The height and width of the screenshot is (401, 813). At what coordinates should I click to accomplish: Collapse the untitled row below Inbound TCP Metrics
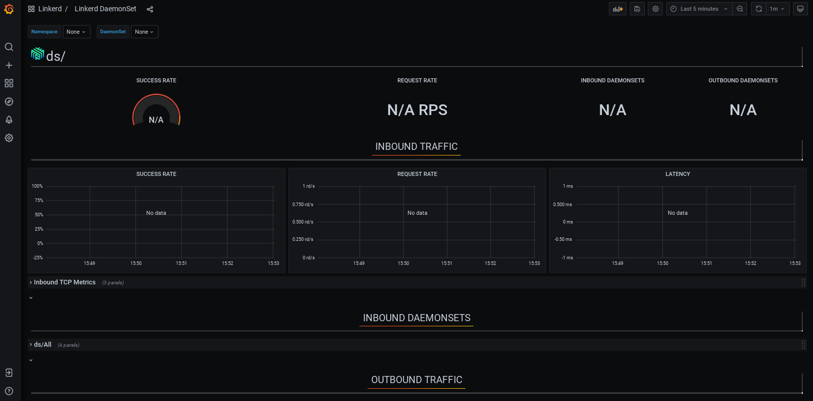pyautogui.click(x=31, y=298)
